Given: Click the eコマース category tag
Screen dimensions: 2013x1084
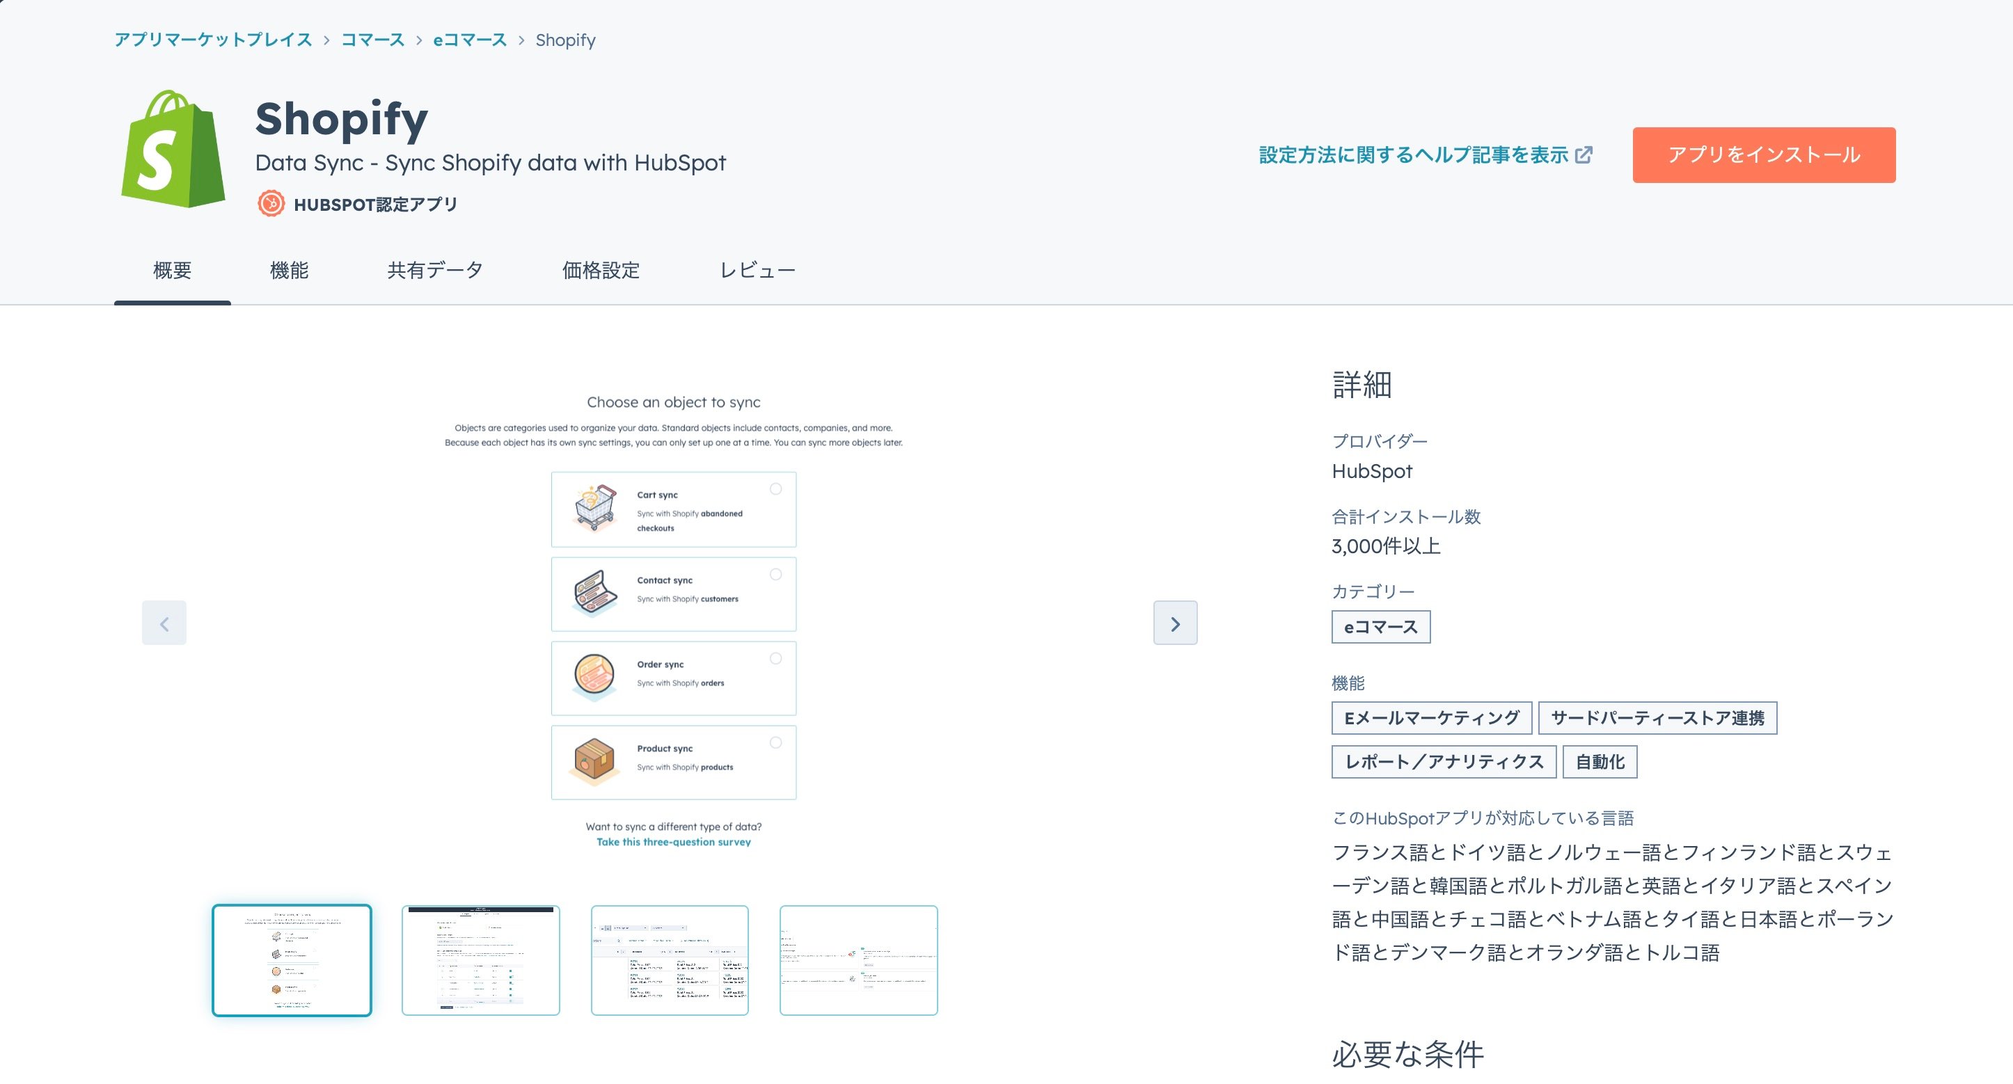Looking at the screenshot, I should (x=1381, y=626).
